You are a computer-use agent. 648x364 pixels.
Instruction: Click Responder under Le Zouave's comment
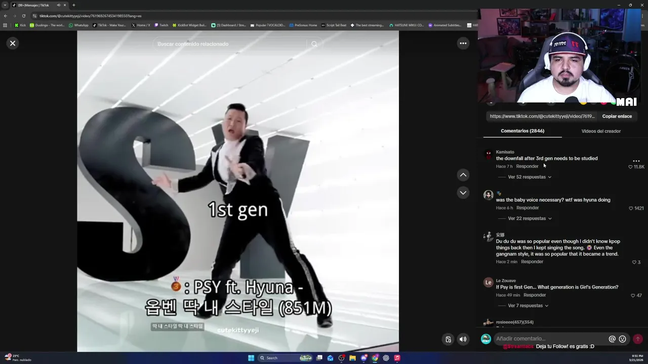click(535, 295)
